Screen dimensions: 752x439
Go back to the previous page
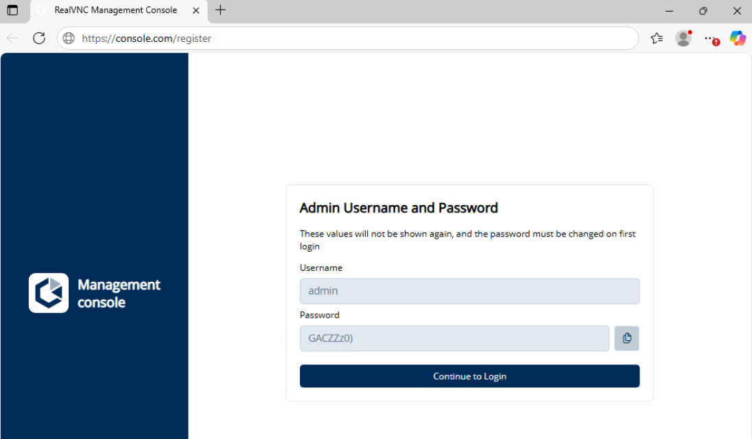(12, 38)
